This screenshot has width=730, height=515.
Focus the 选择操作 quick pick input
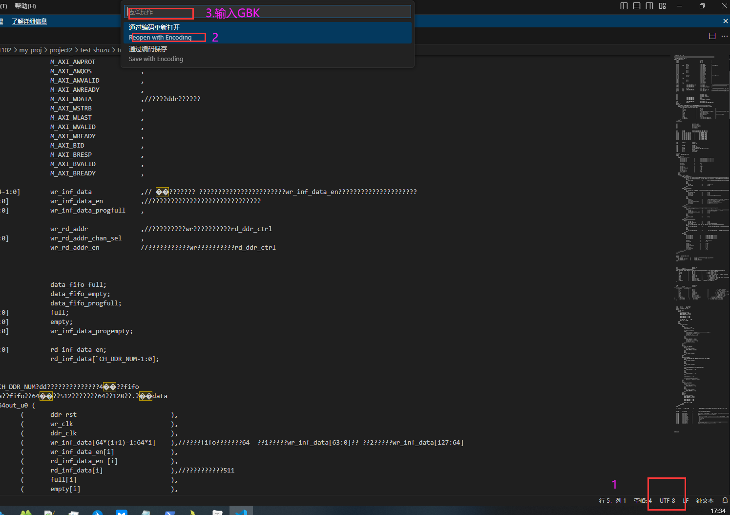[268, 12]
